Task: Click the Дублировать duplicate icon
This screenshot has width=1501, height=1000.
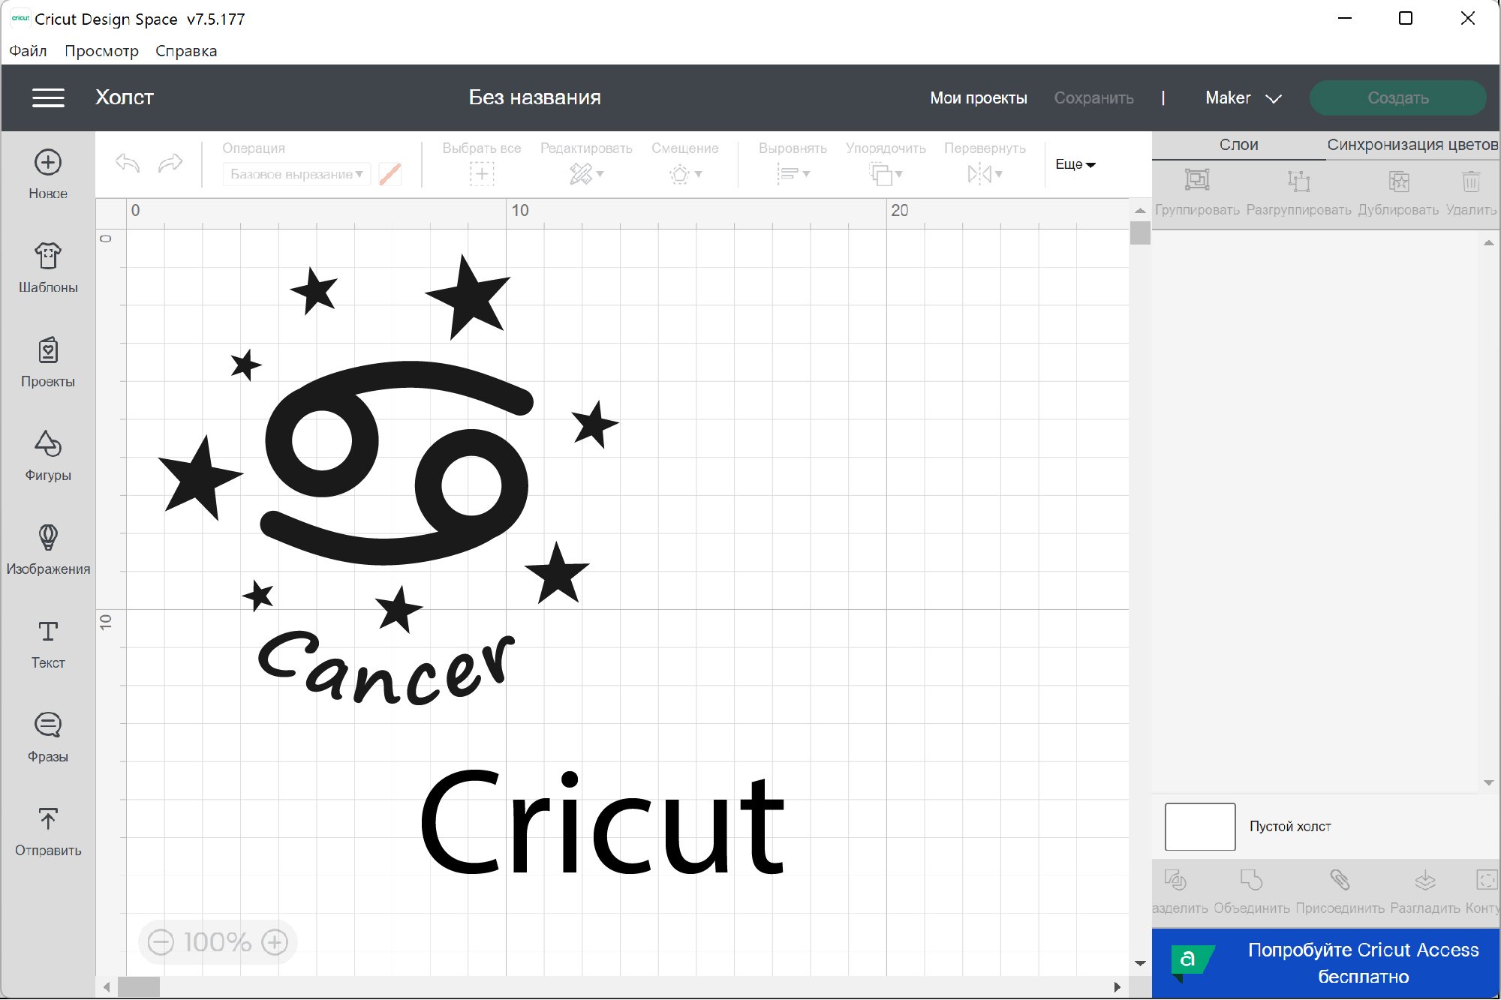Action: (1398, 180)
